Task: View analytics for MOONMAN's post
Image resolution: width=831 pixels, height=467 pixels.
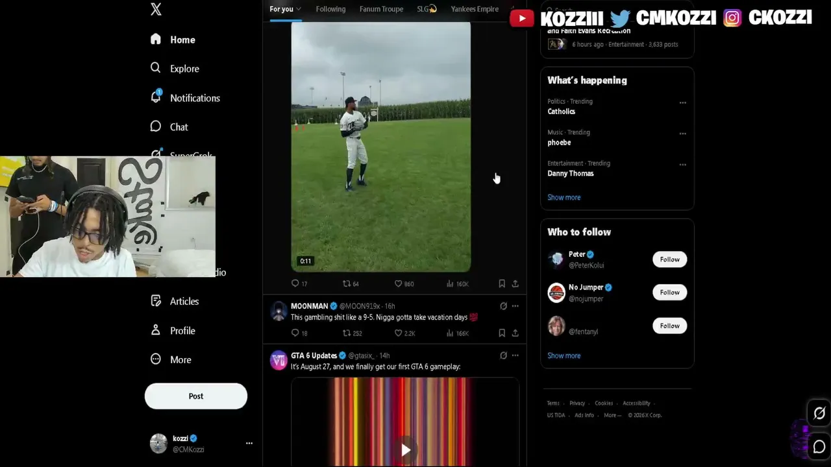Action: [457, 333]
